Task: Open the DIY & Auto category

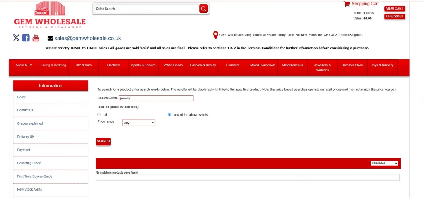Action: click(x=84, y=65)
